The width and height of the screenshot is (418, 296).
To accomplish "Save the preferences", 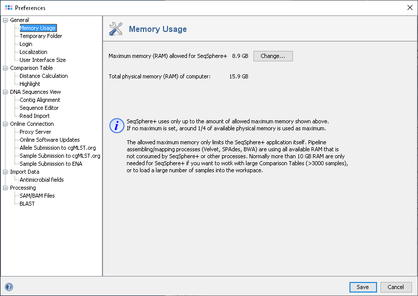I will click(x=362, y=287).
